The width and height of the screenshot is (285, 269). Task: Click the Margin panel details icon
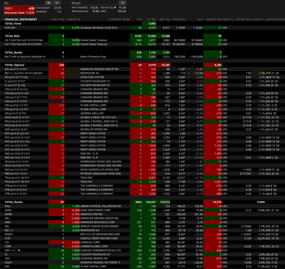click(x=122, y=3)
